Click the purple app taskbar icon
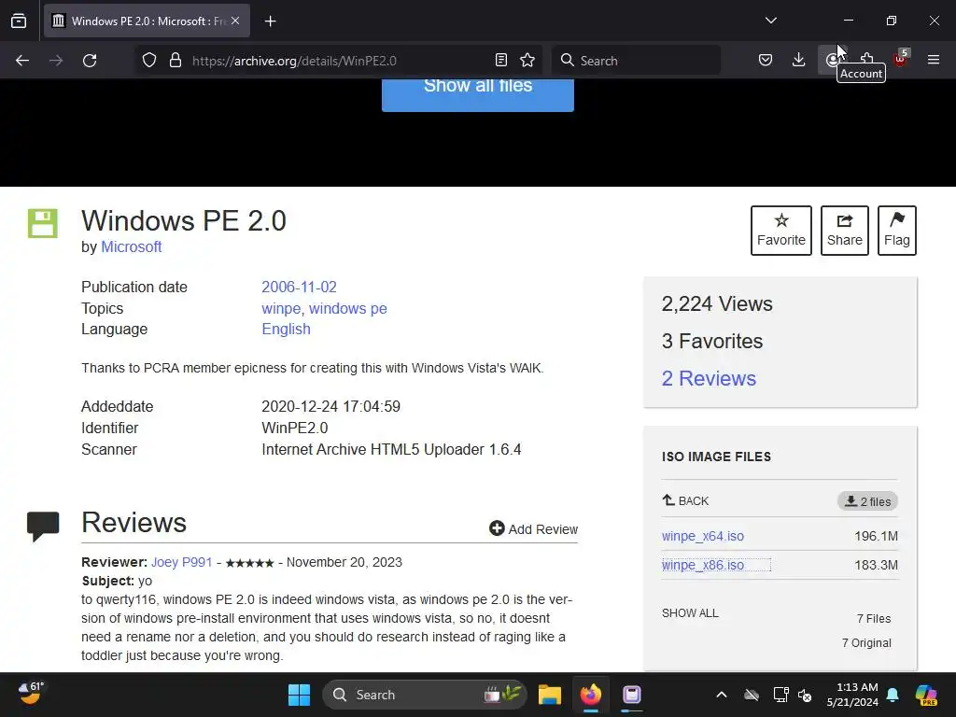This screenshot has height=717, width=956. pyautogui.click(x=632, y=695)
